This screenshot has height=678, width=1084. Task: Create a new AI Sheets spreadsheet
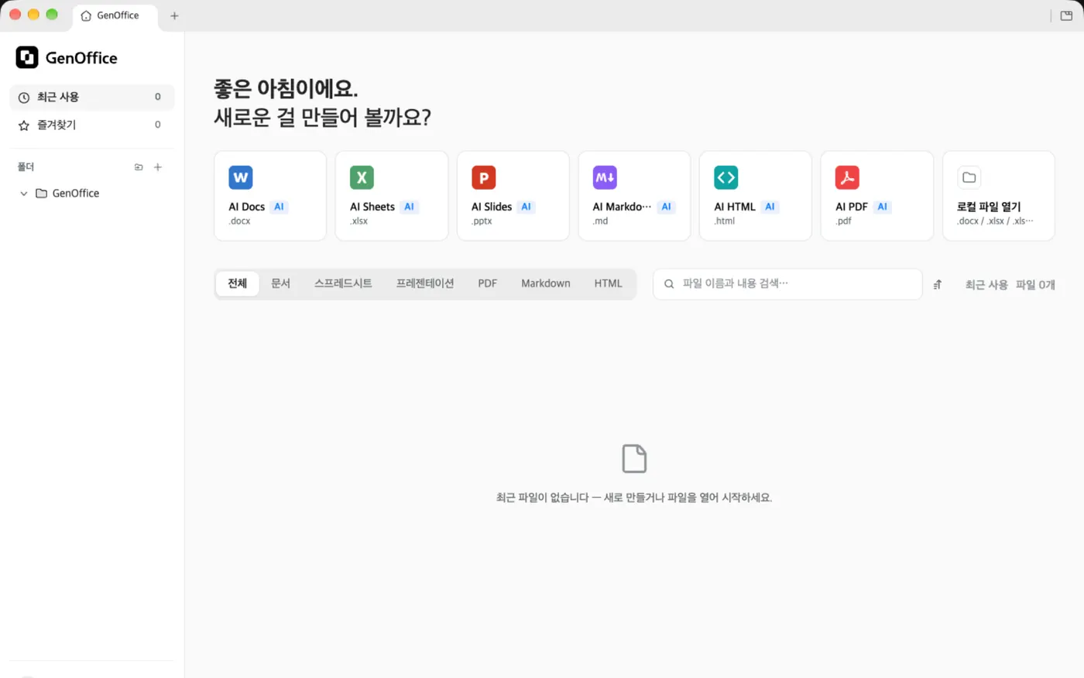[x=392, y=196]
